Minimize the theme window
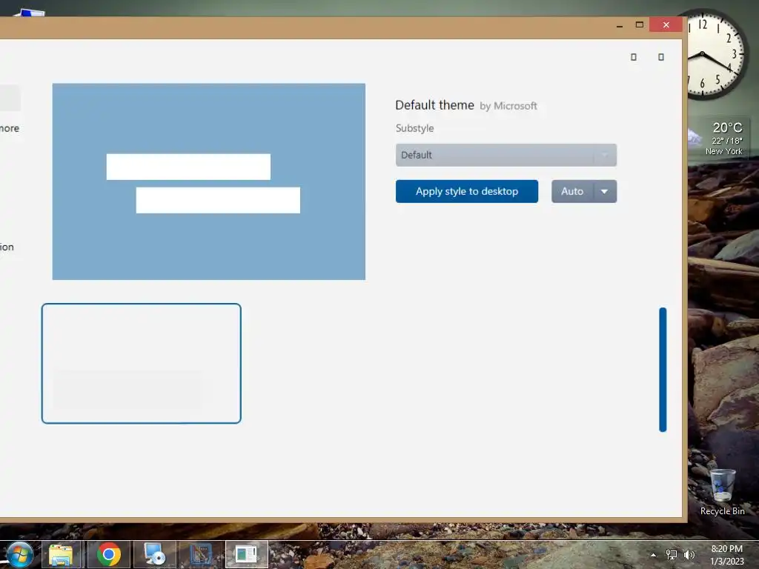 point(620,24)
